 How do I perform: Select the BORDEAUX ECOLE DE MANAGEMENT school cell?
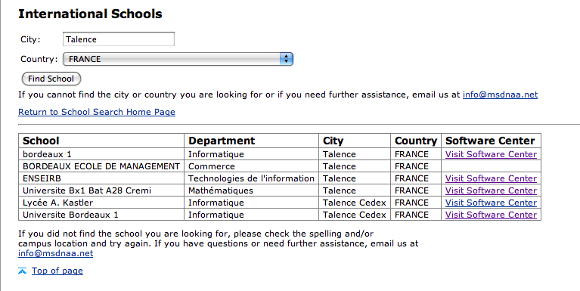[x=101, y=166]
